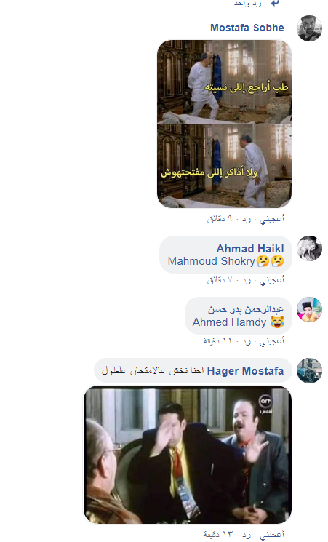Click the reply arrow icon at top
Screen dimensions: 328x542
pos(275,3)
